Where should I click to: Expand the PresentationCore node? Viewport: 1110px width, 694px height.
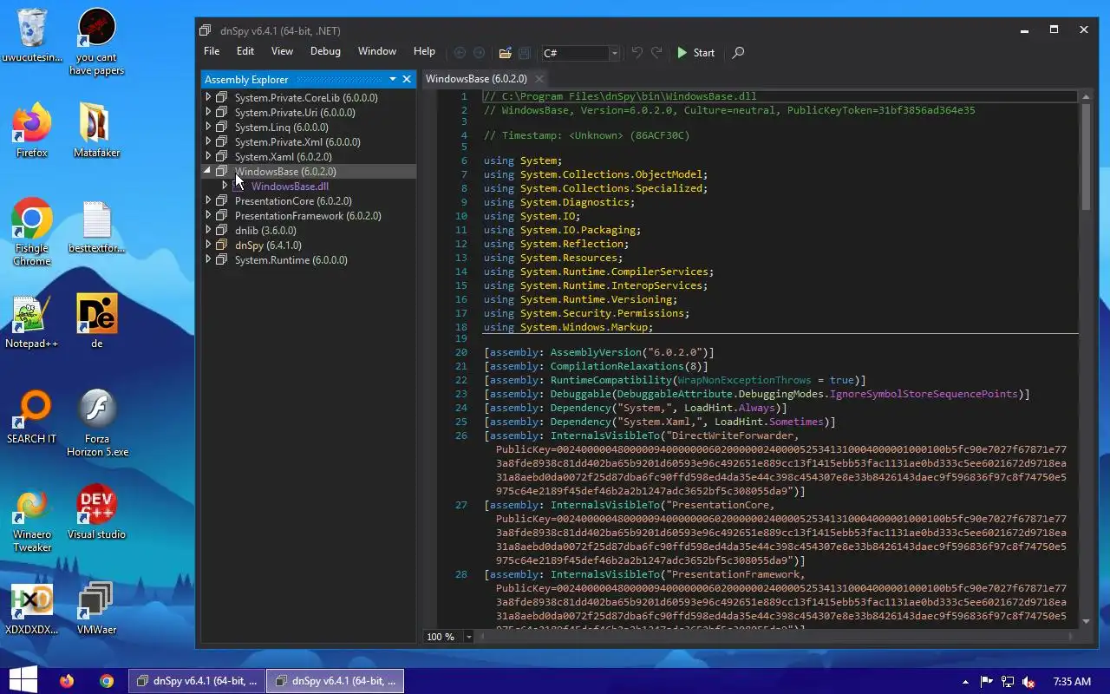[x=208, y=200]
